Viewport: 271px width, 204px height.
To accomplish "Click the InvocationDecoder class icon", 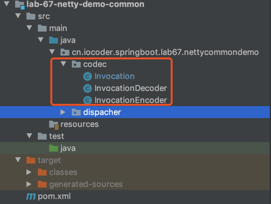I will pos(87,89).
